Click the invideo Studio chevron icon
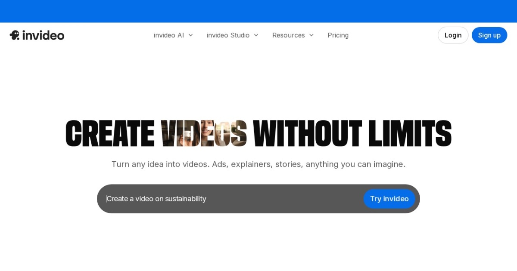 [256, 35]
